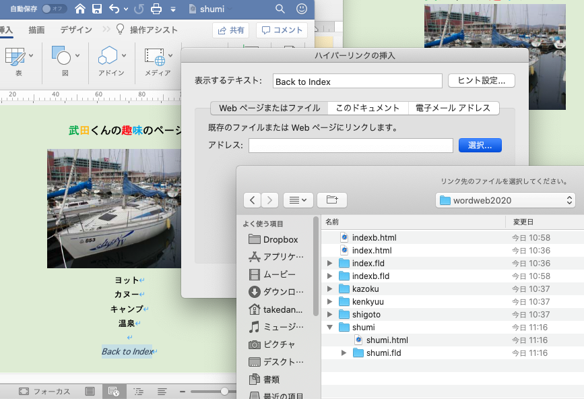Switch on フォーカス focus mode
The image size is (584, 399).
pos(44,391)
